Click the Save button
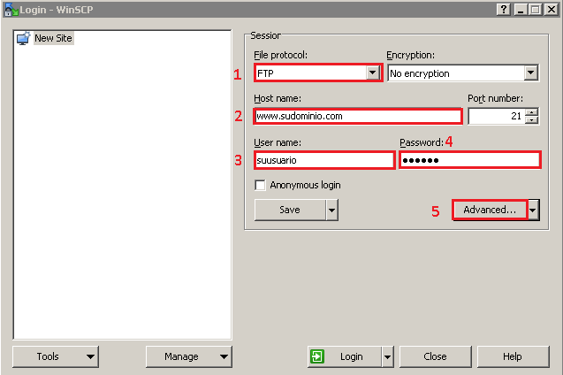The image size is (563, 375). coord(290,210)
